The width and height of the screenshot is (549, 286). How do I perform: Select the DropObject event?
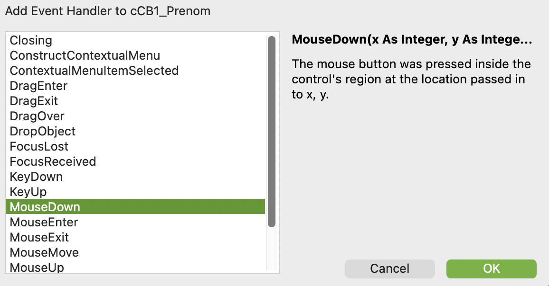coord(42,132)
